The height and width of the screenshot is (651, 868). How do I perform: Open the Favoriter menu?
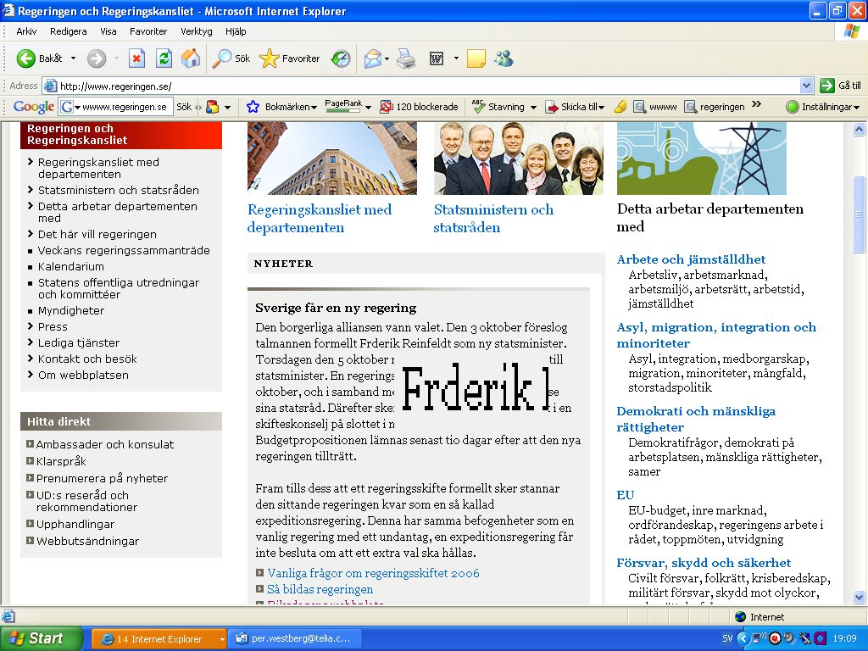(x=148, y=31)
